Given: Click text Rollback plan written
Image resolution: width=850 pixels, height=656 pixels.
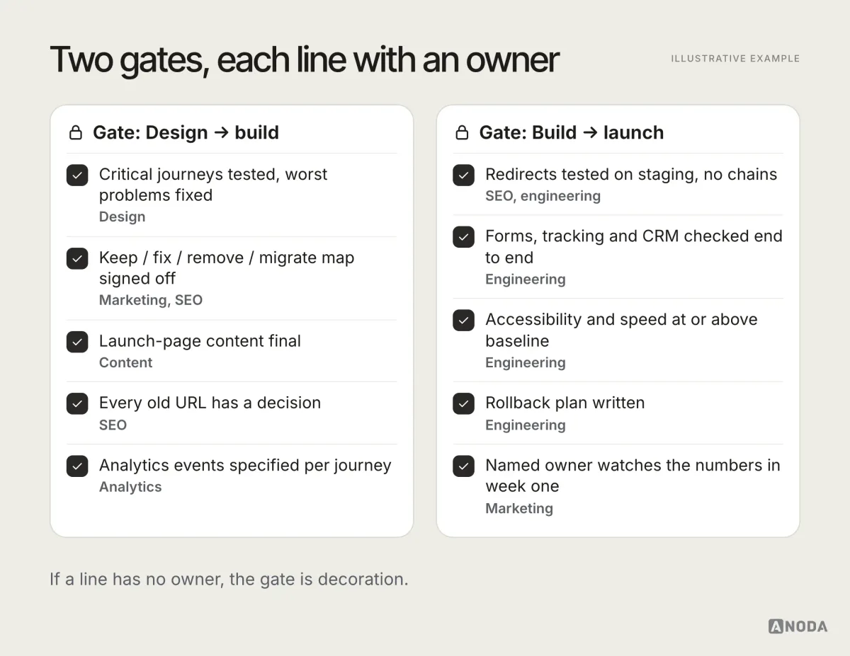Looking at the screenshot, I should click(x=565, y=403).
